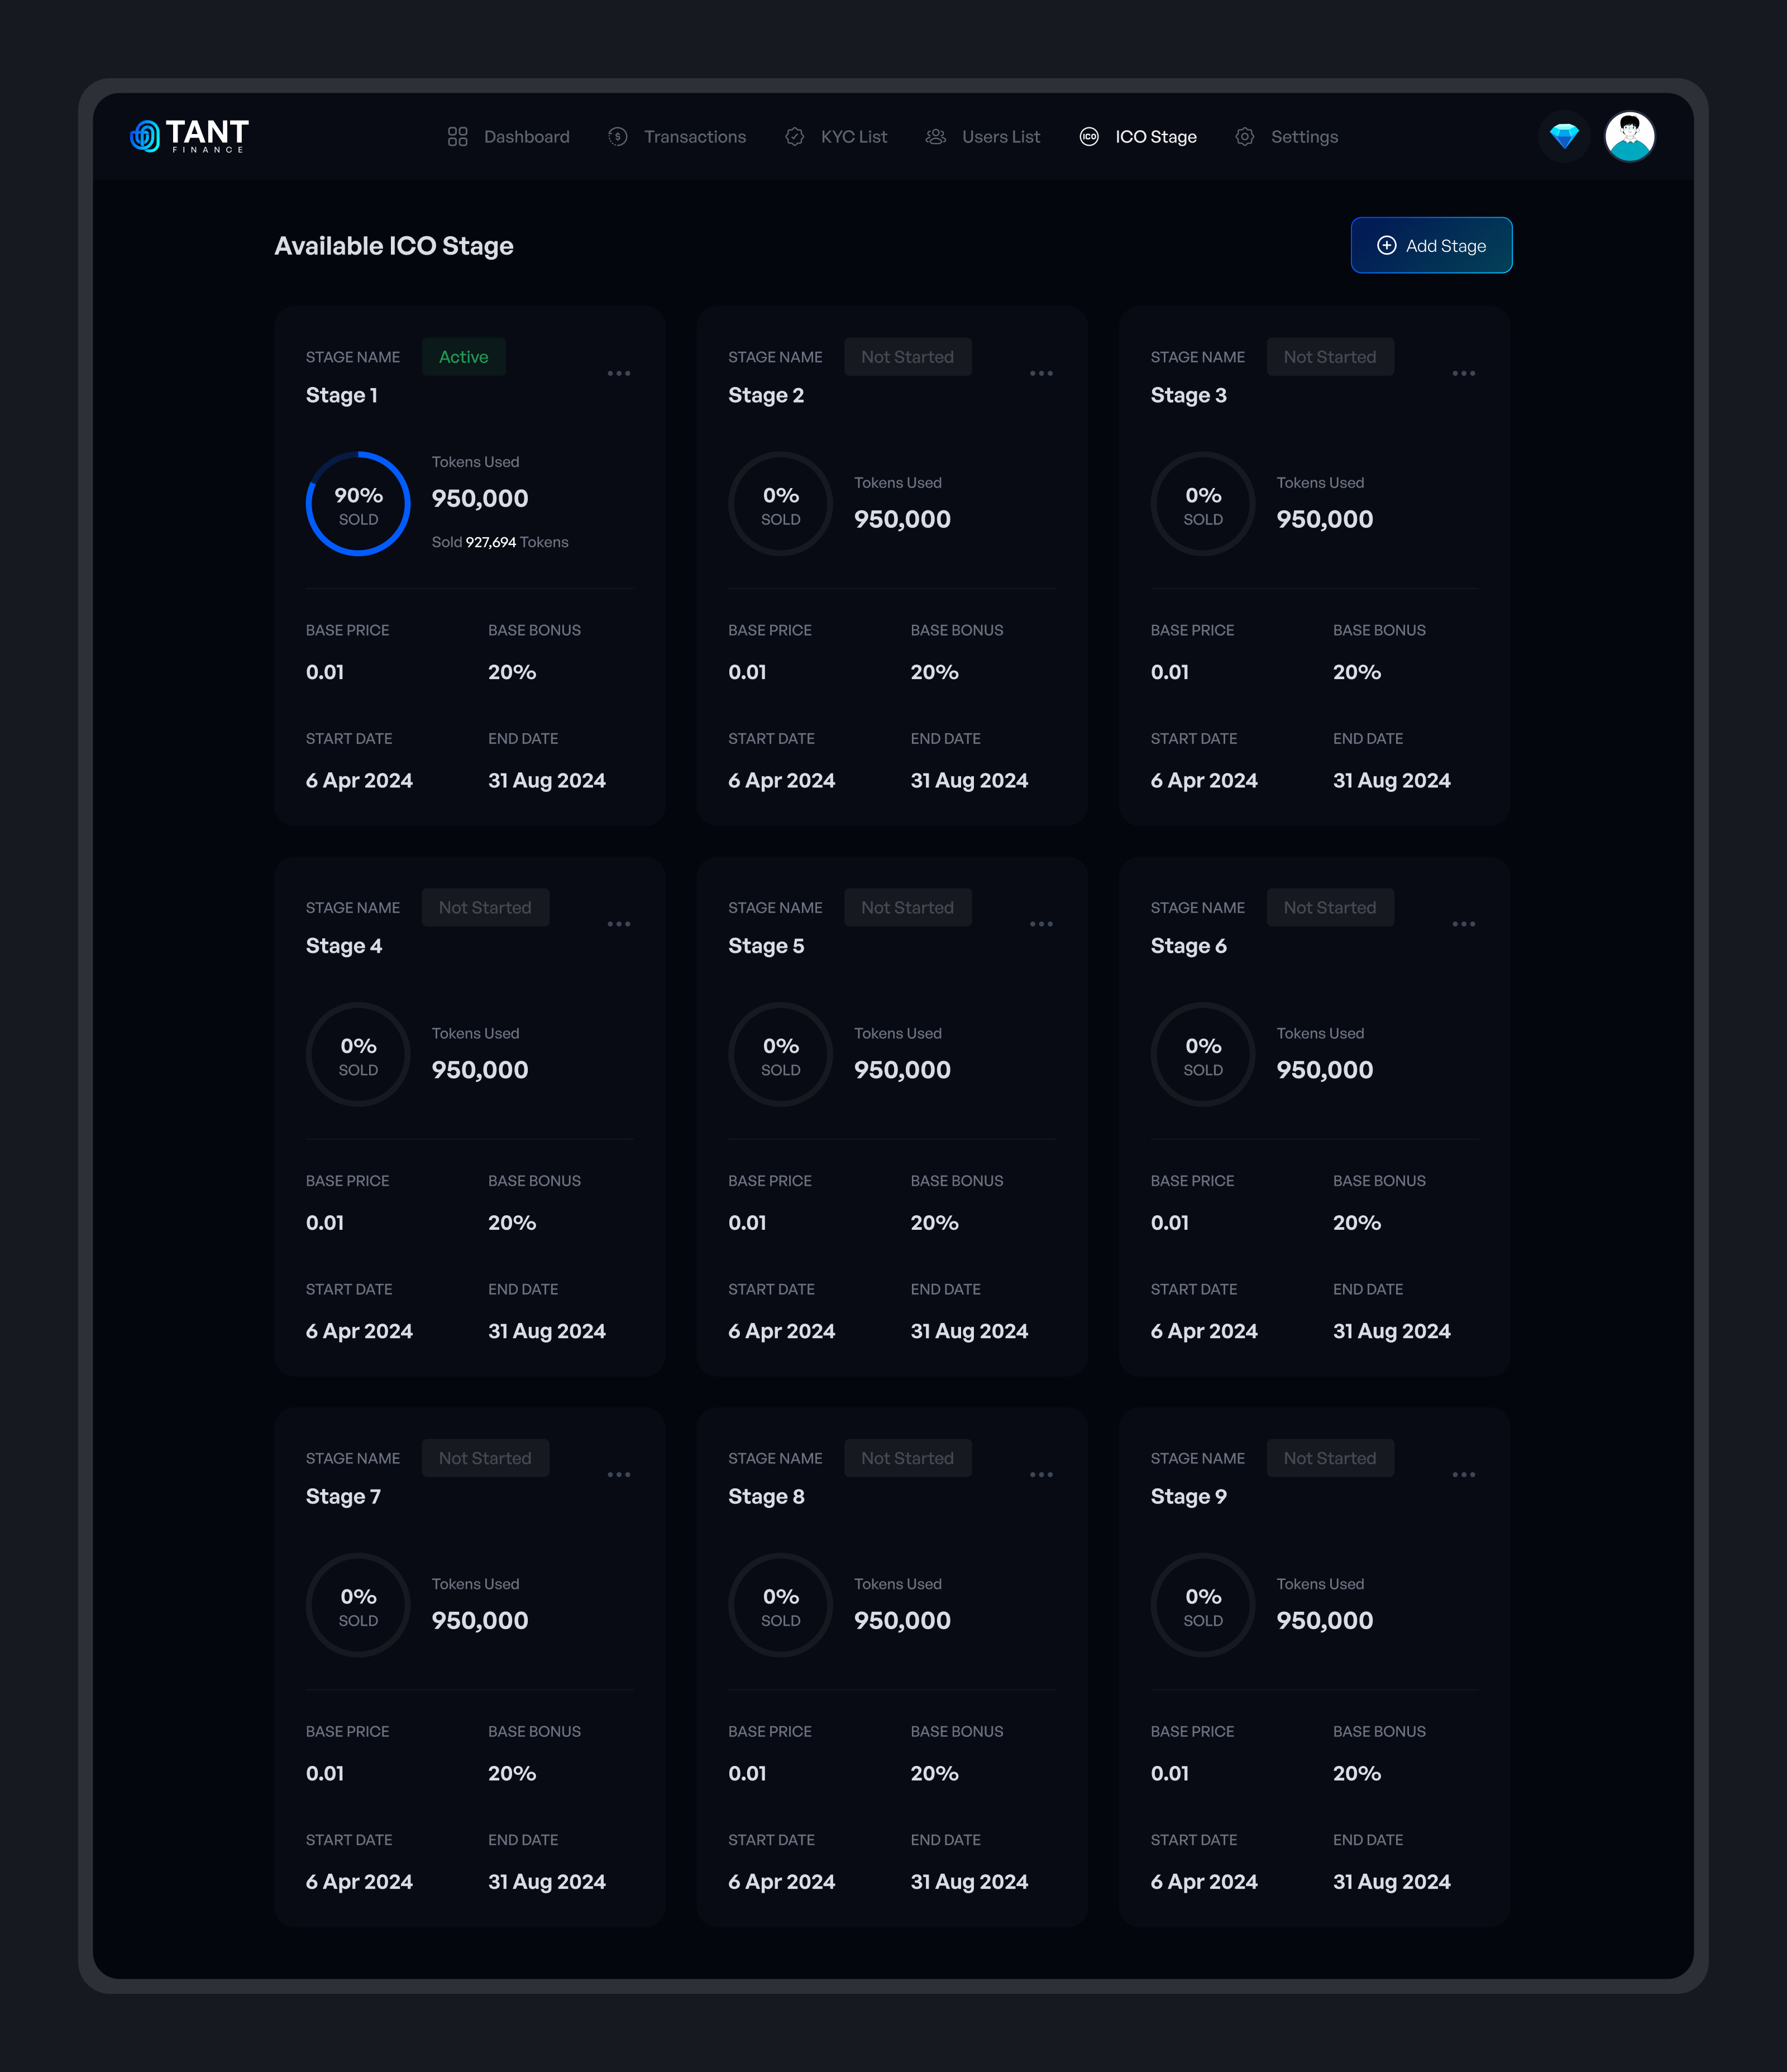The image size is (1787, 2072).
Task: Open the kebab menu on Stage 9 card
Action: pos(1465,1474)
